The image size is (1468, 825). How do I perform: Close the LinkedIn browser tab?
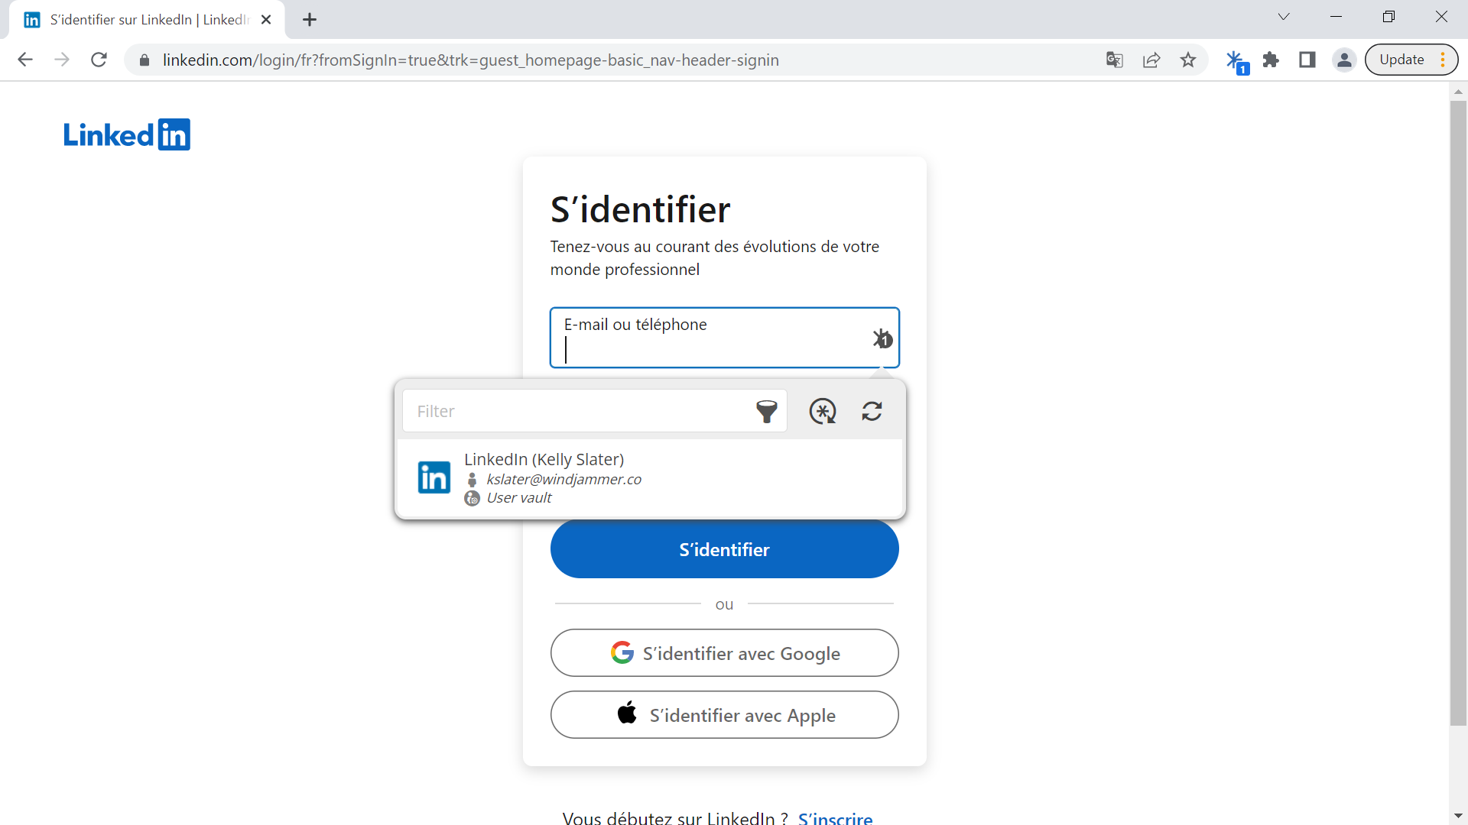(266, 20)
